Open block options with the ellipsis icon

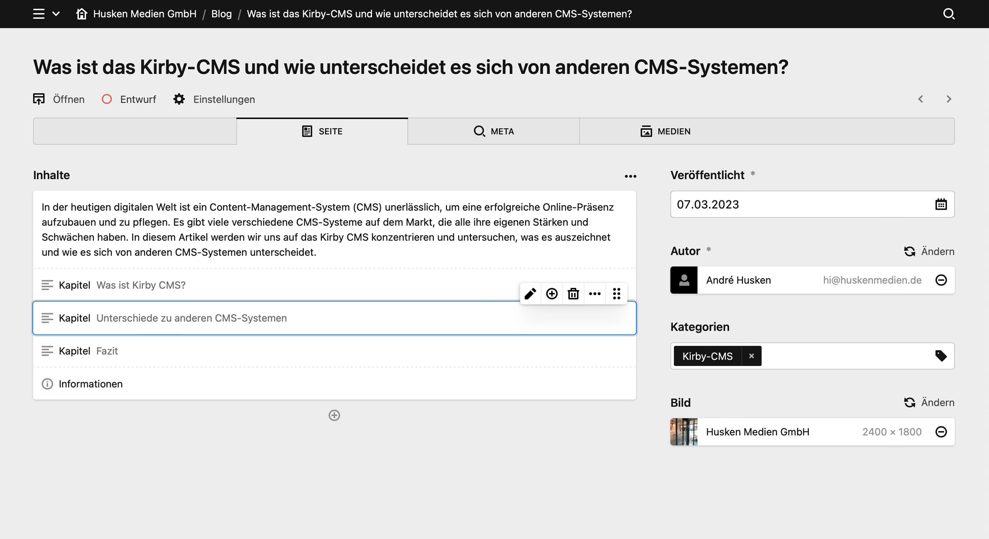pyautogui.click(x=595, y=293)
